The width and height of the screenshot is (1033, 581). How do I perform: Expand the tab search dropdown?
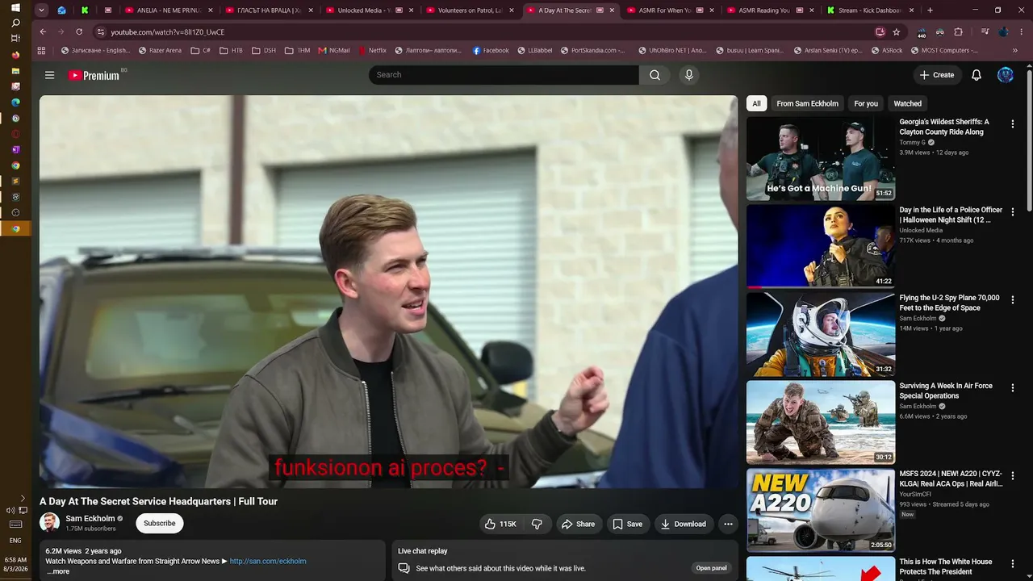click(42, 10)
